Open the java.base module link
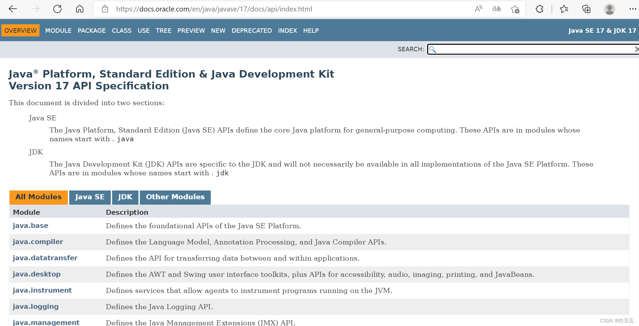This screenshot has width=639, height=326. coord(30,226)
